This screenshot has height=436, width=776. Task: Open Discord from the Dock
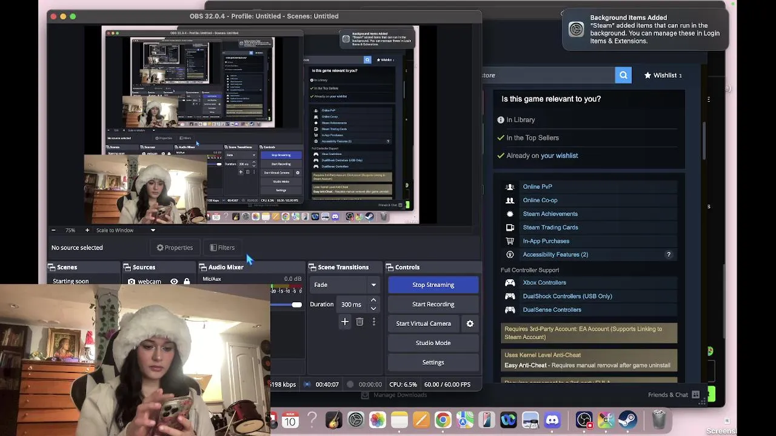pos(552,420)
